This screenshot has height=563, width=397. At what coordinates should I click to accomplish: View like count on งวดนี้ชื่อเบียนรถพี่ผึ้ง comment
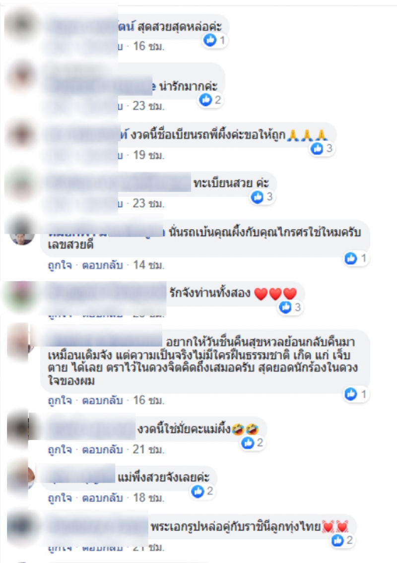coord(329,148)
